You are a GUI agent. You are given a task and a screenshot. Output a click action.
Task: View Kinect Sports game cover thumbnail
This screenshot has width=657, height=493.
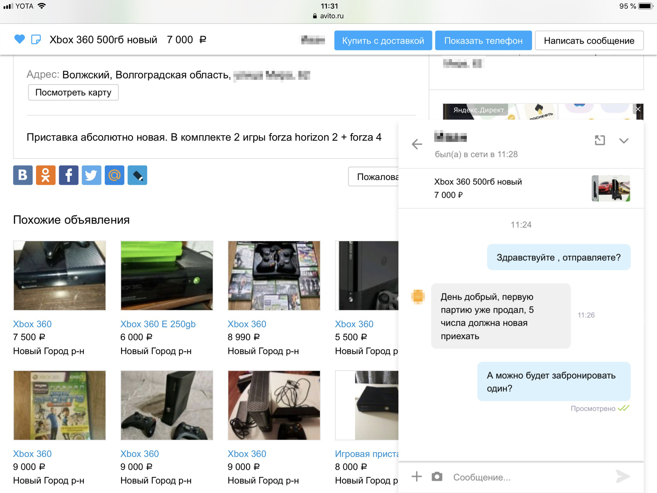point(60,405)
